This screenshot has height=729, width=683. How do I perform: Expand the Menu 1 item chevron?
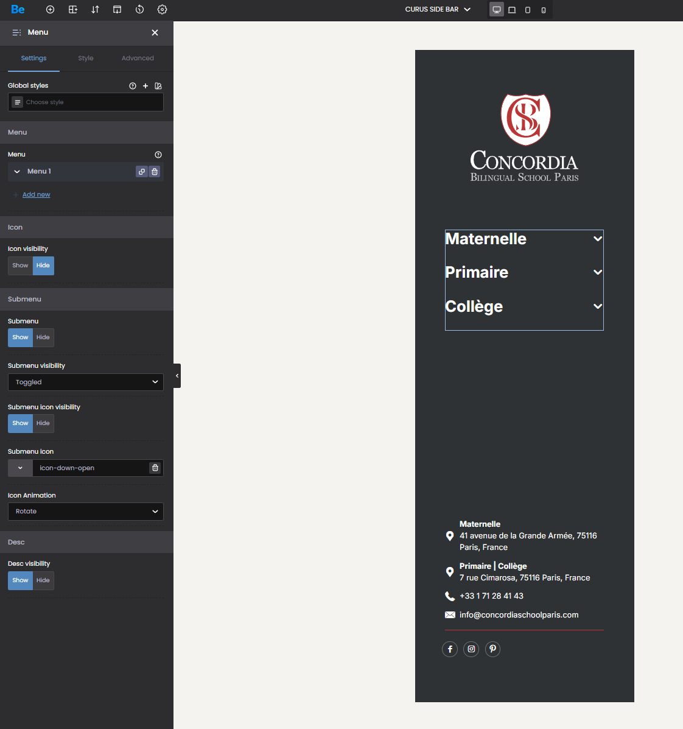coord(17,172)
